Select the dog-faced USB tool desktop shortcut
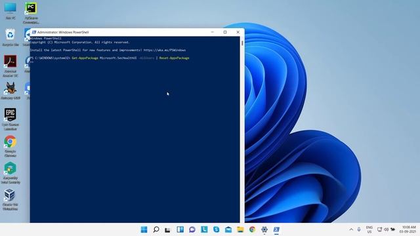The image size is (420, 236). point(10,91)
